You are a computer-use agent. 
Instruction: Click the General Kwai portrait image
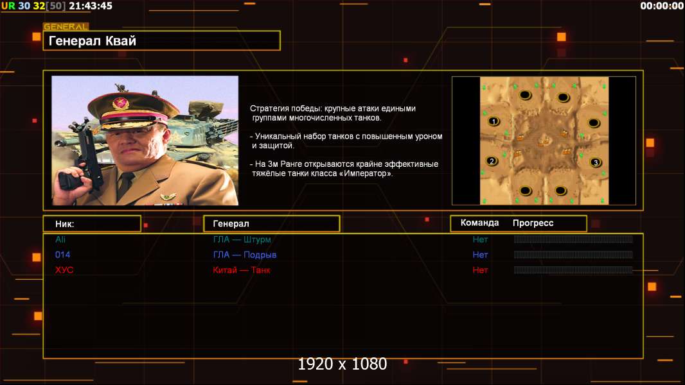coord(145,141)
